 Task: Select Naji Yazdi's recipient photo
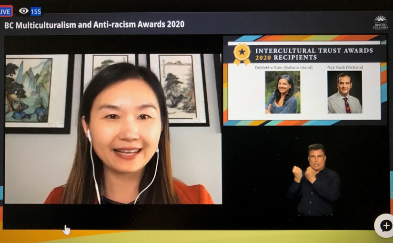click(x=344, y=92)
